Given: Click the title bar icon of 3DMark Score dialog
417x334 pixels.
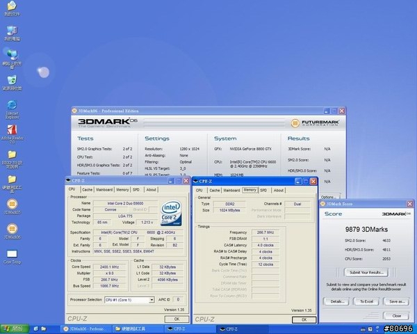Looking at the screenshot, I should [x=323, y=204].
